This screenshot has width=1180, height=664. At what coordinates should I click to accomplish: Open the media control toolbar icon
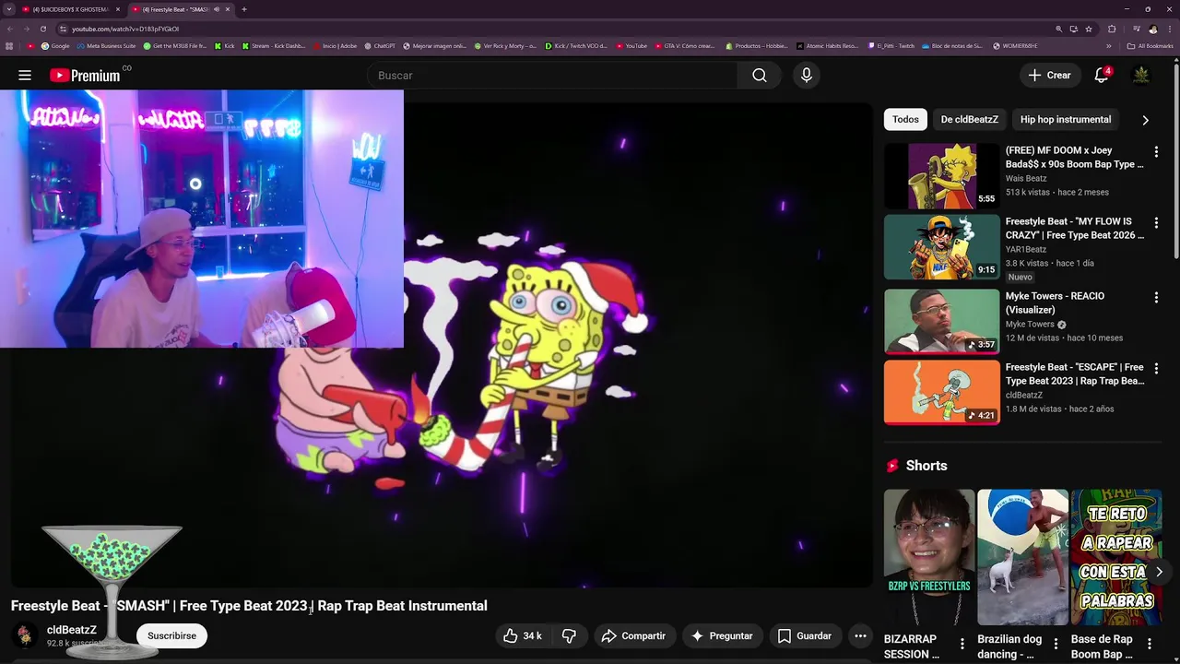1136,29
